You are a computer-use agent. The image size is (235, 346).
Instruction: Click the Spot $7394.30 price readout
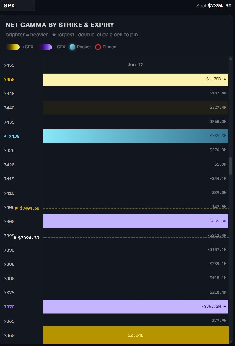tap(214, 6)
